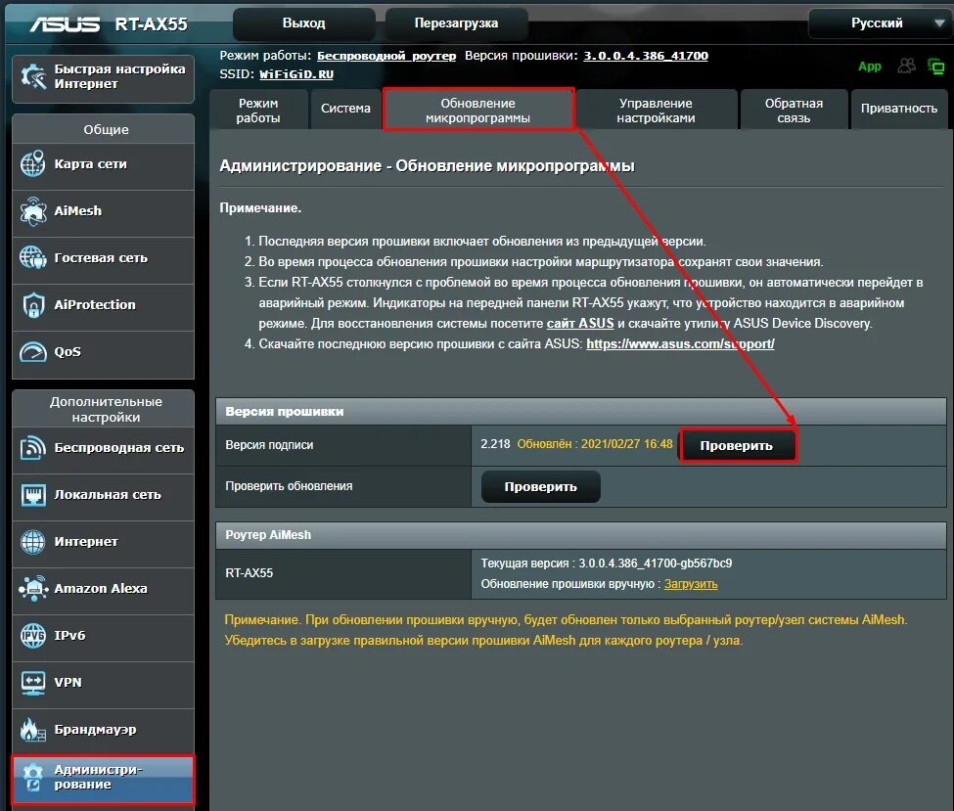The image size is (954, 811).
Task: Select AiProtection menu label
Action: pyautogui.click(x=95, y=305)
